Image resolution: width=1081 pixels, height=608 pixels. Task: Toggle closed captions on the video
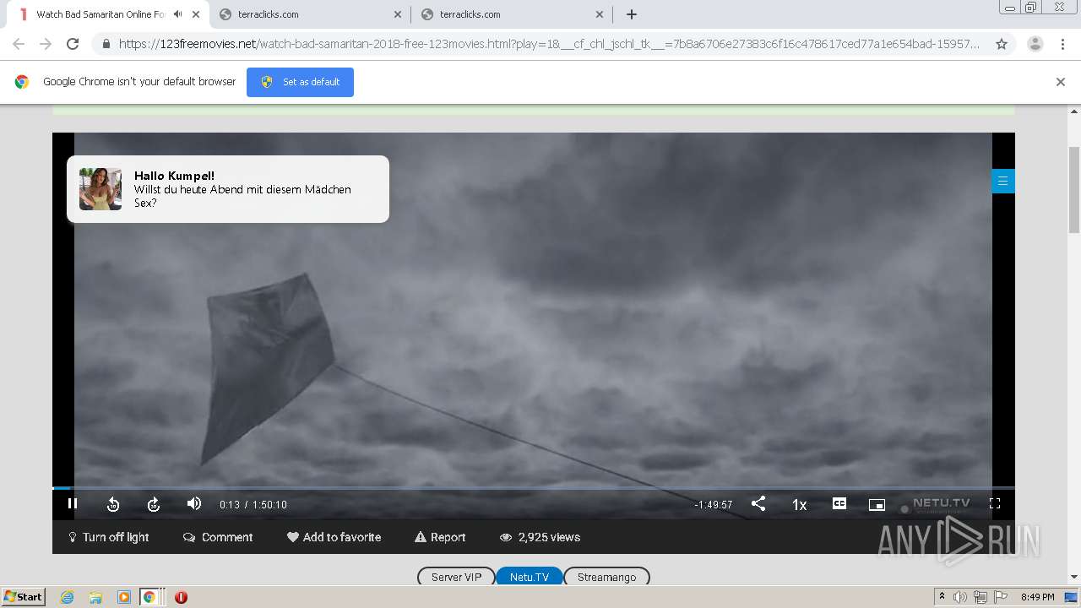click(839, 503)
